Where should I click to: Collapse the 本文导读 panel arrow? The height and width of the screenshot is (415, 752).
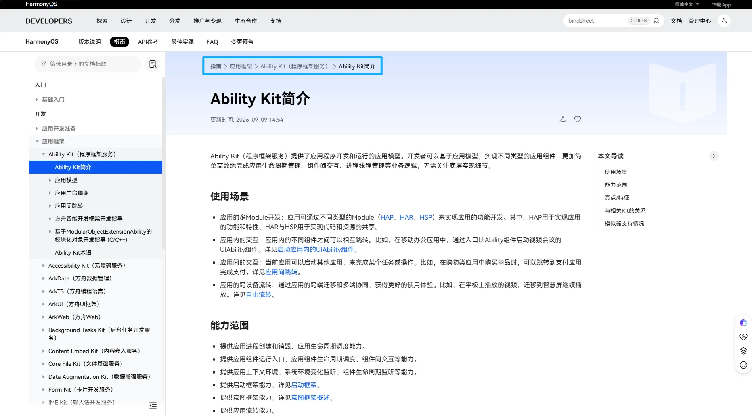(x=714, y=156)
